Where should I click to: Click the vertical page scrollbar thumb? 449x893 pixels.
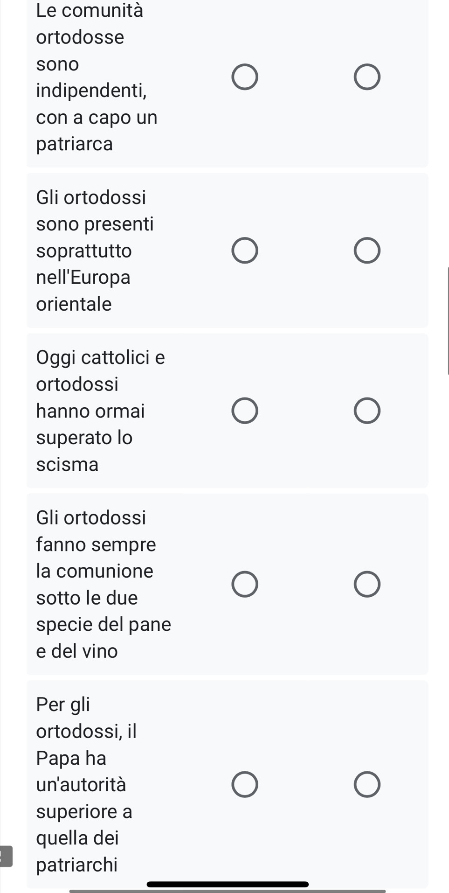pyautogui.click(x=448, y=321)
